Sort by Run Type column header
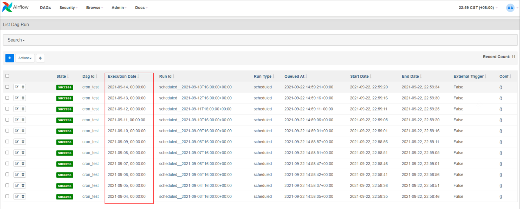Image resolution: width=520 pixels, height=209 pixels. pyautogui.click(x=264, y=76)
